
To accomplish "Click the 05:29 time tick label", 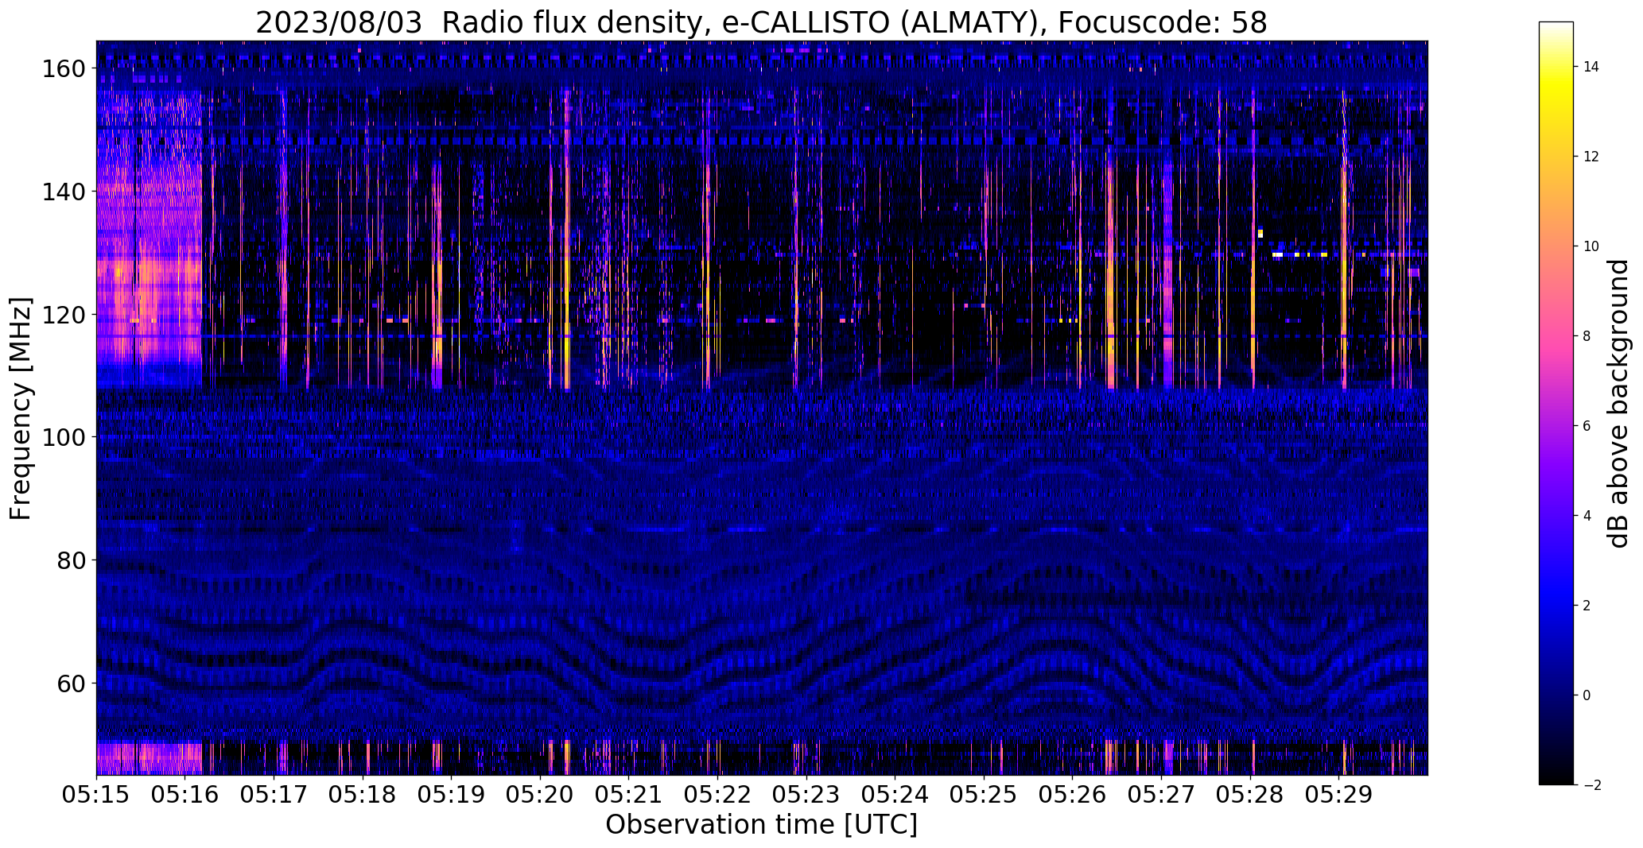I will click(x=1339, y=795).
